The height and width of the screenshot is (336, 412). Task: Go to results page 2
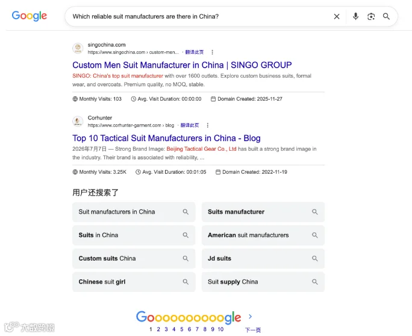click(158, 329)
